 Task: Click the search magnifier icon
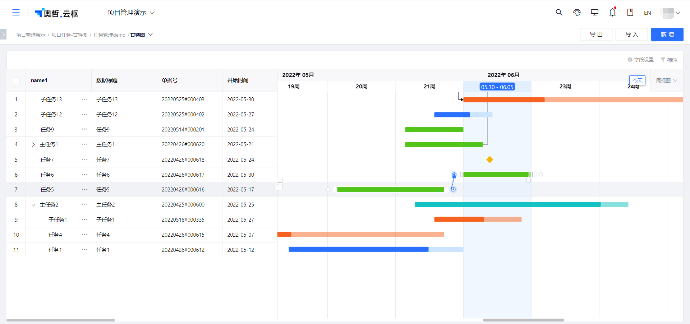[559, 13]
